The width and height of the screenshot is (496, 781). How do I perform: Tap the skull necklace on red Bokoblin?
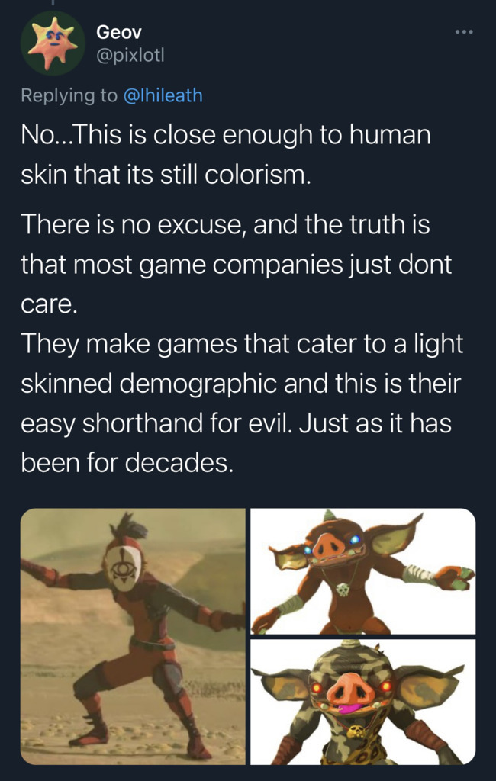pyautogui.click(x=343, y=590)
